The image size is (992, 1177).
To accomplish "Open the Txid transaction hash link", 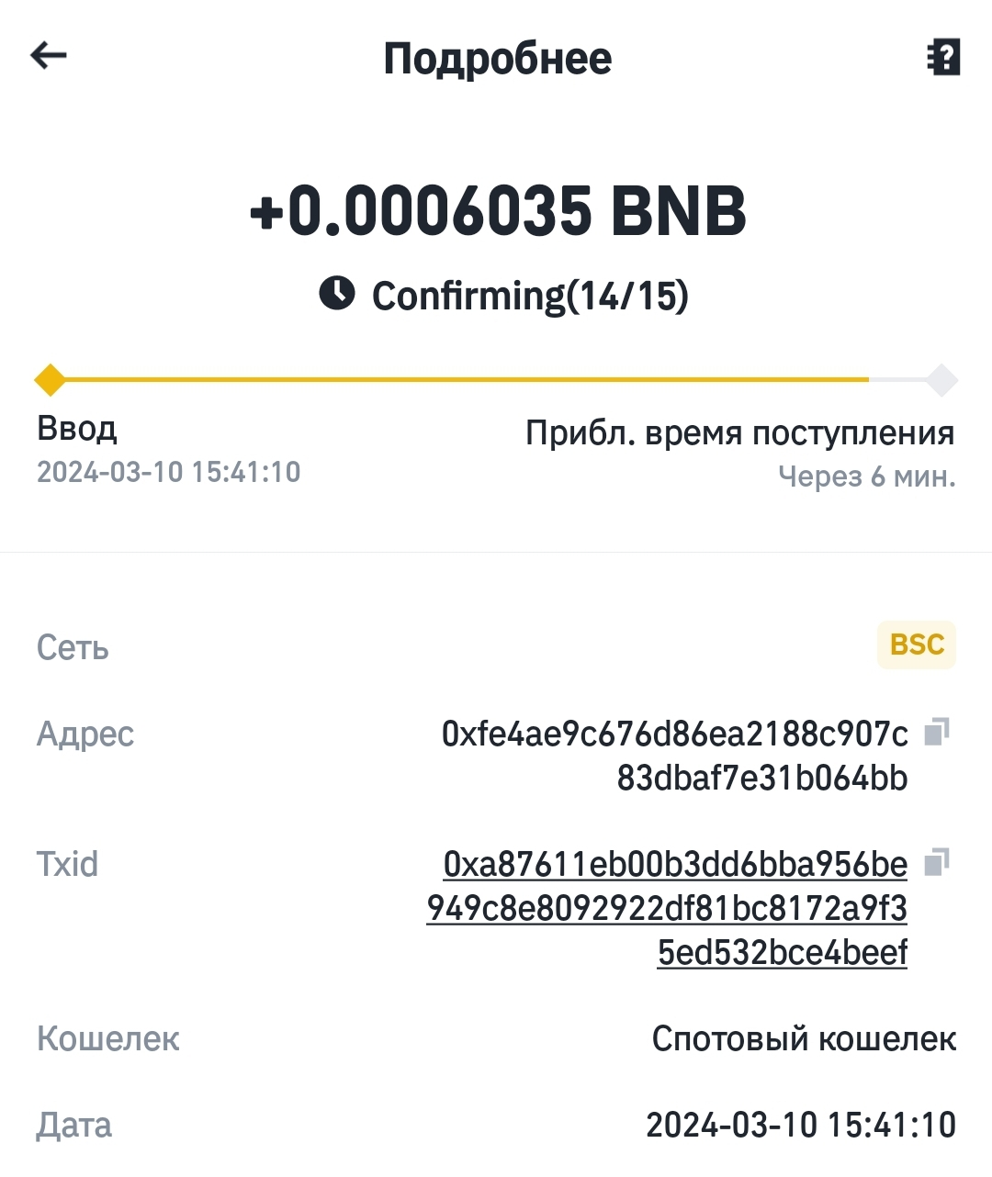I will pyautogui.click(x=667, y=908).
